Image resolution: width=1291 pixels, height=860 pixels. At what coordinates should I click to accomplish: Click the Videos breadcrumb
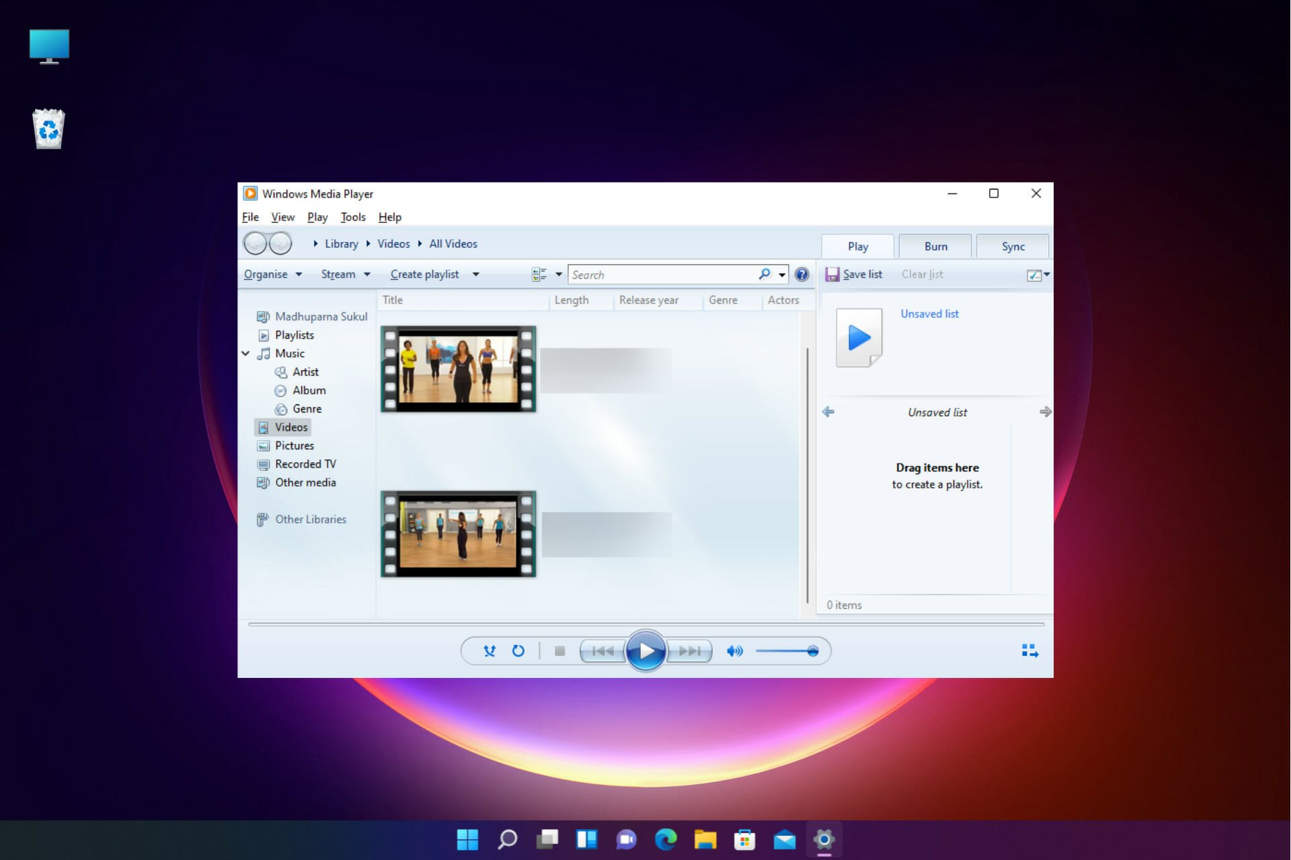tap(393, 243)
